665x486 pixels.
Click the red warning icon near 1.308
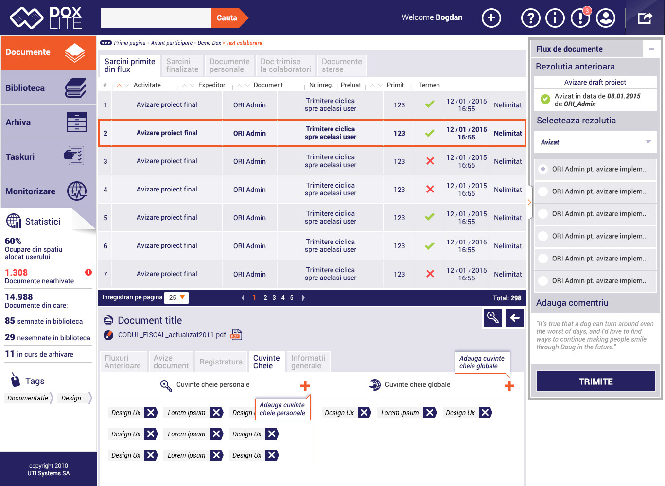point(88,272)
